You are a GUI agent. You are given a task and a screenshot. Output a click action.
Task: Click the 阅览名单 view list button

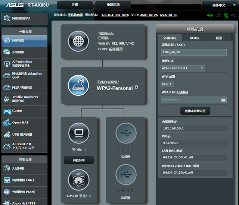(79, 160)
